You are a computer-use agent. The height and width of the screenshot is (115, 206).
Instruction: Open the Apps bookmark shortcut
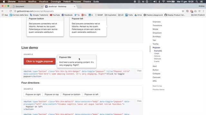click(5, 15)
